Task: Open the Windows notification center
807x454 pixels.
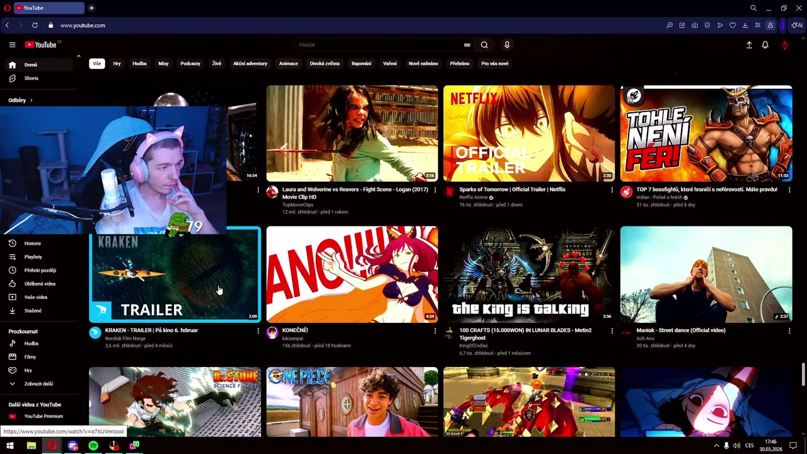Action: [793, 446]
